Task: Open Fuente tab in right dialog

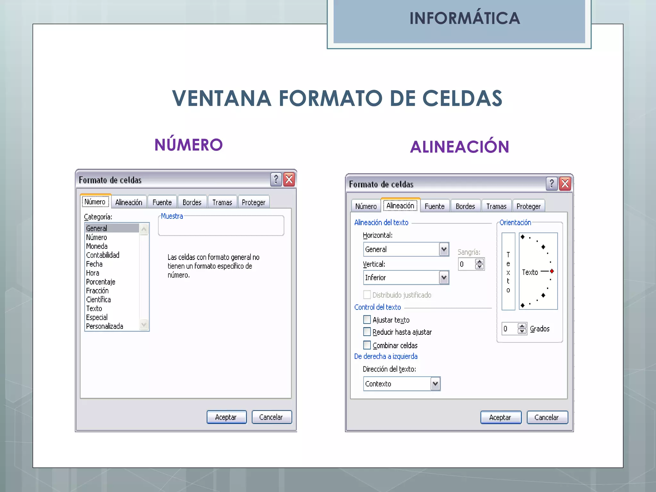Action: [x=435, y=206]
